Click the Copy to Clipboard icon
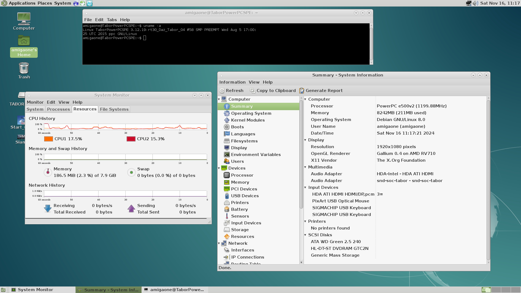This screenshot has height=293, width=521. click(x=252, y=91)
